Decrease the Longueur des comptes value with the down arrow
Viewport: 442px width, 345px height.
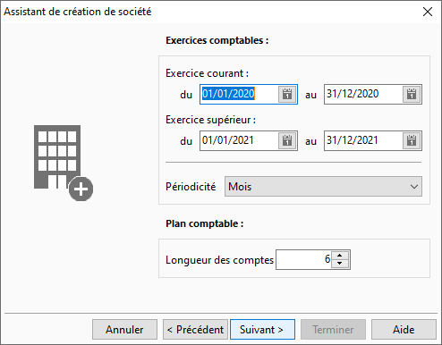coord(340,264)
